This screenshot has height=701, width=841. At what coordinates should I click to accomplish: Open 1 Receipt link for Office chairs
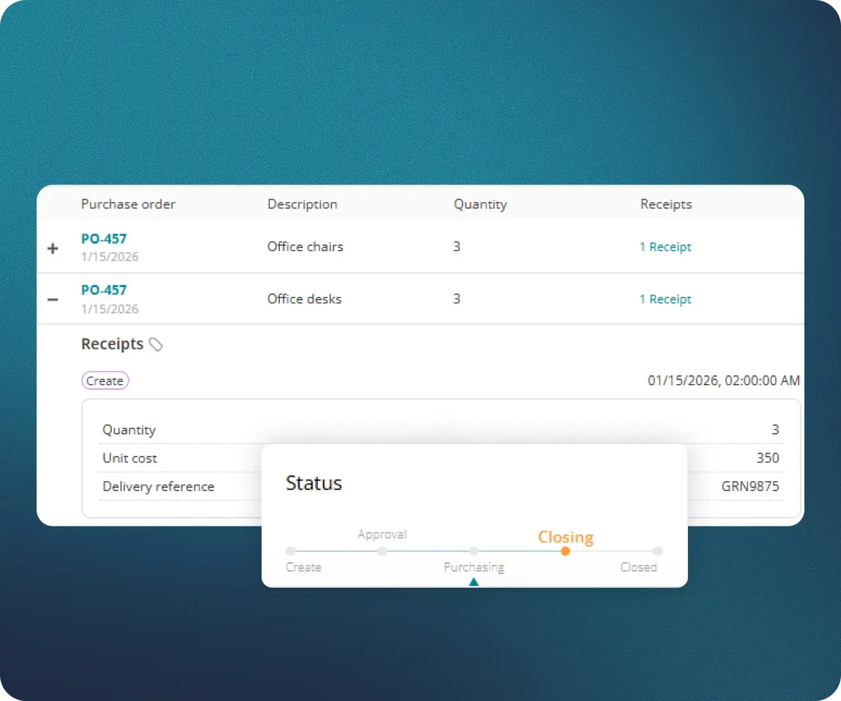665,247
